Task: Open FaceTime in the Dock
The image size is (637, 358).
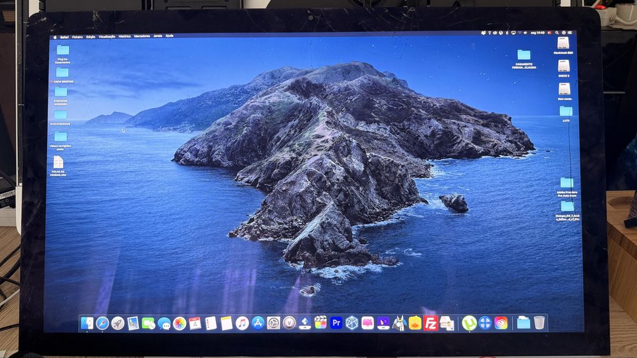Action: (x=148, y=323)
